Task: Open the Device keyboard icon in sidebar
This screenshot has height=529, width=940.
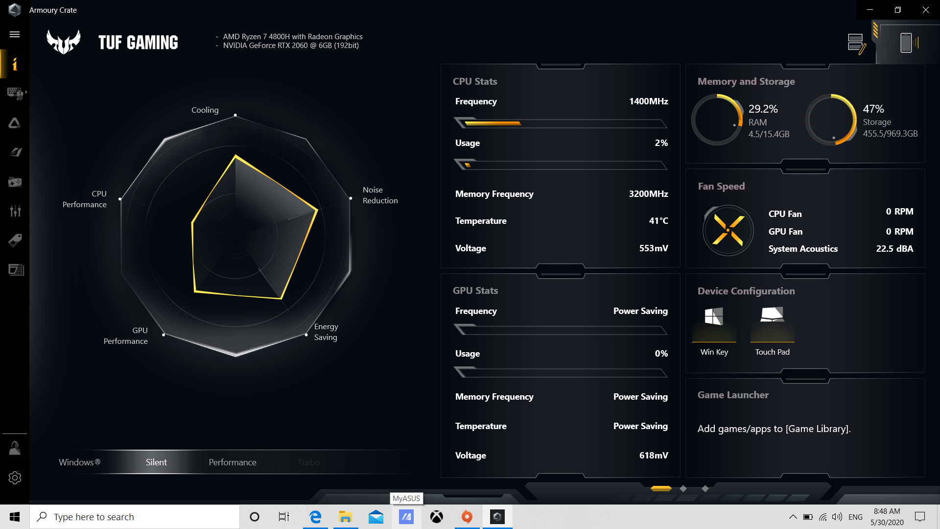Action: point(16,93)
